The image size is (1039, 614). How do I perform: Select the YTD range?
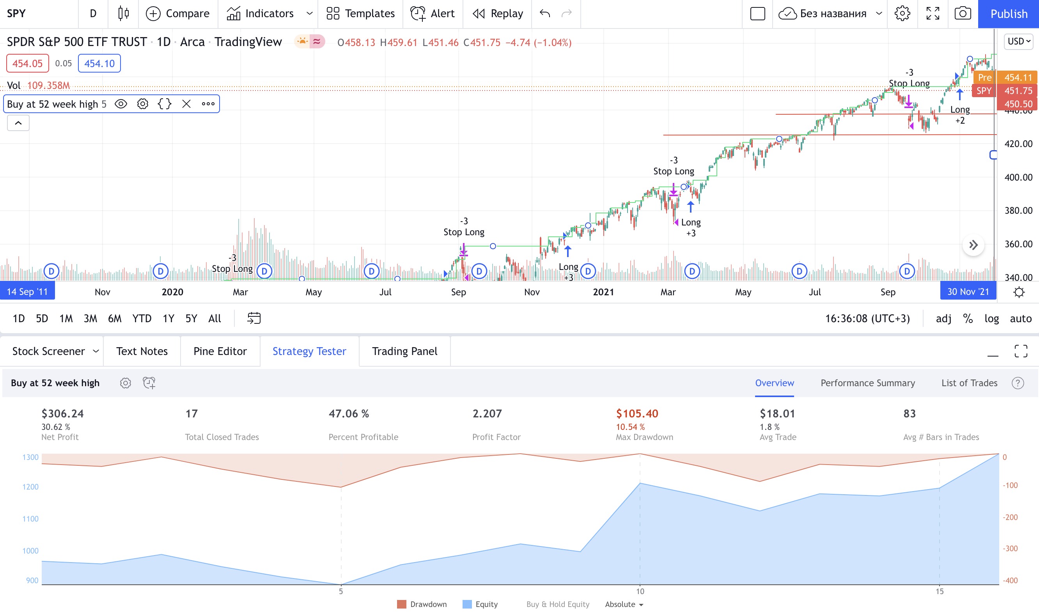point(142,318)
